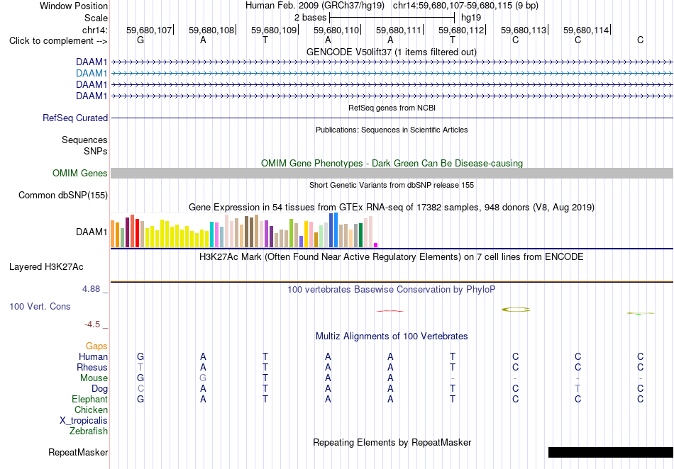
Task: Open the OMIM Gene Phenotypes green title
Action: click(392, 164)
